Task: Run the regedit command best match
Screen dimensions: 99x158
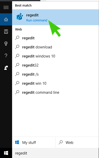Action: (55, 17)
